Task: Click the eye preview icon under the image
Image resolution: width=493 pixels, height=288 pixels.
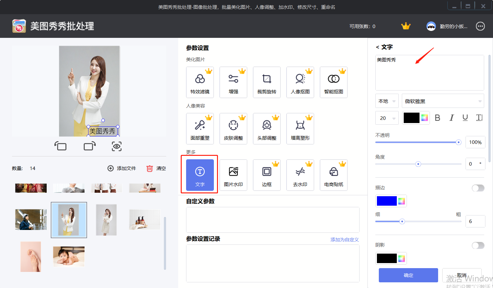Action: pos(117,146)
